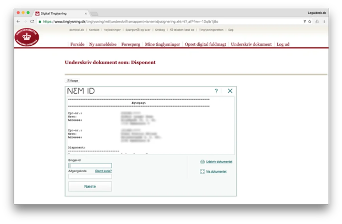The image size is (342, 224).
Task: Click Udskriv dokumentet link
Action: coord(219,162)
